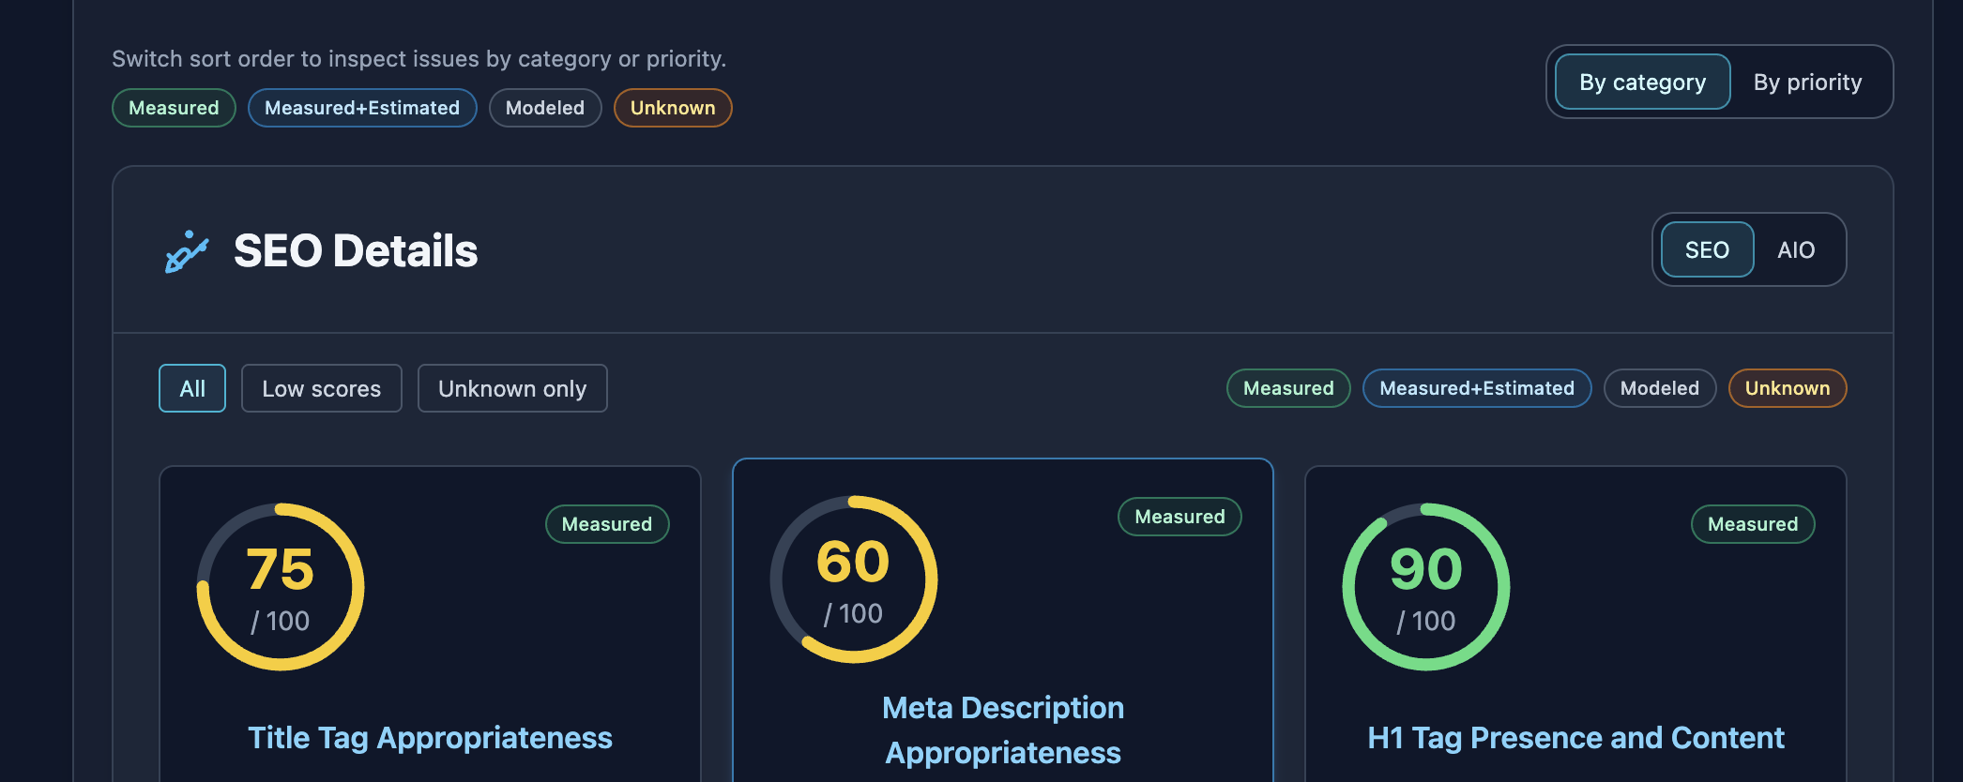Viewport: 1963px width, 782px height.
Task: Click the Measured badge on Title Tag card
Action: tap(606, 524)
